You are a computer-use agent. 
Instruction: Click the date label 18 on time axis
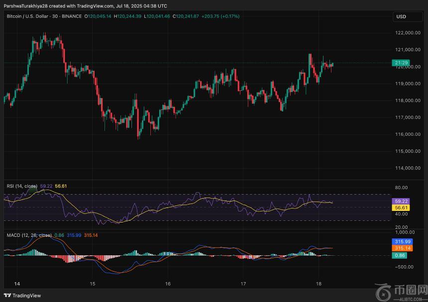pos(318,284)
